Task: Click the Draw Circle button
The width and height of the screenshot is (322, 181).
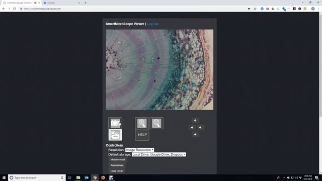Action: (x=116, y=171)
